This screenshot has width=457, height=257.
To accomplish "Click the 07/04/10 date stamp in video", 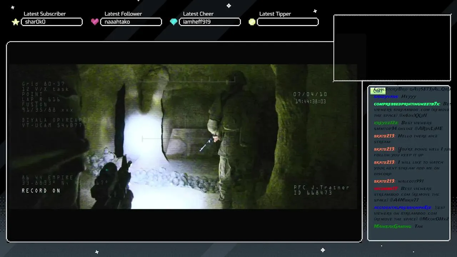I will (310, 94).
